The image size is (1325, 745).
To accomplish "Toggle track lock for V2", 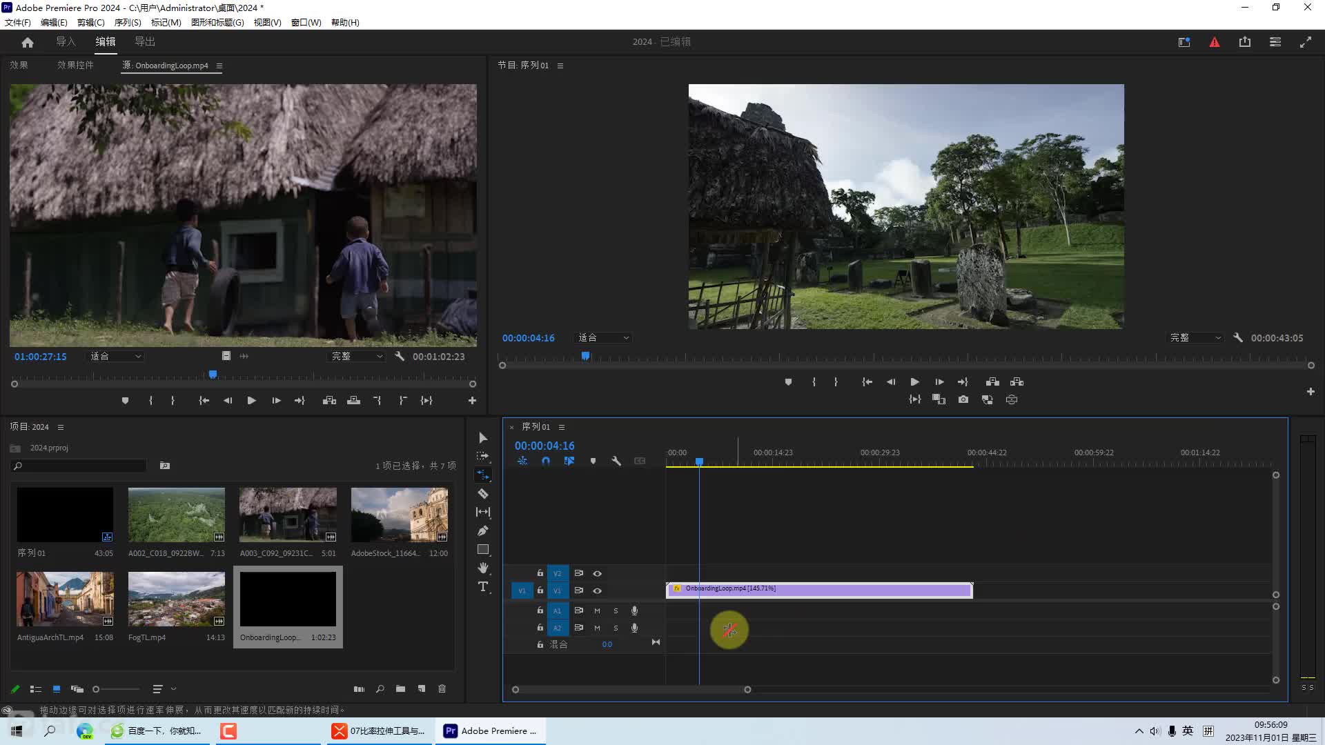I will (540, 573).
